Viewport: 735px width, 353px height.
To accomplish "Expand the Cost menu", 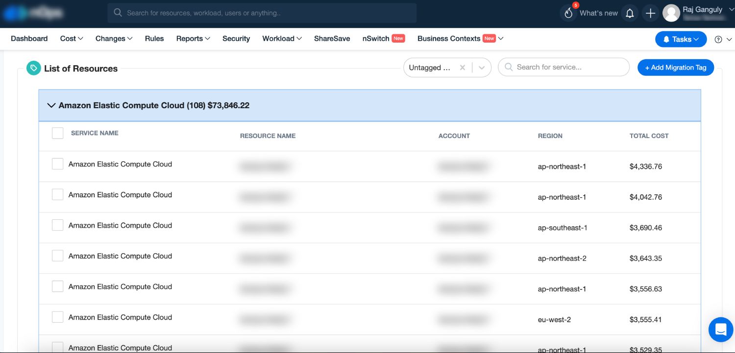I will tap(72, 39).
